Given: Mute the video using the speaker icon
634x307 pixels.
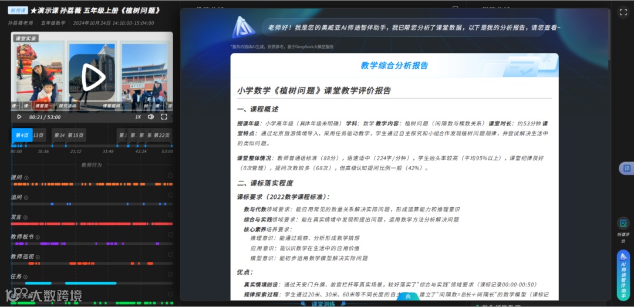Looking at the screenshot, I should click(x=151, y=117).
